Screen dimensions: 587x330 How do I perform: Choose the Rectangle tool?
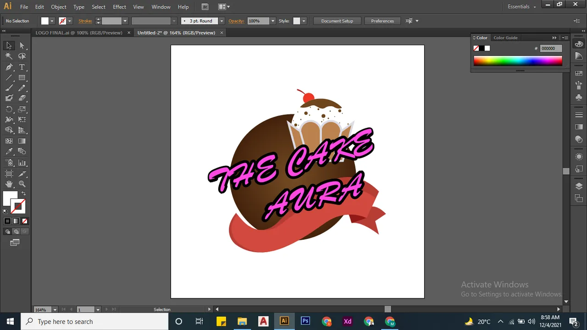(22, 77)
